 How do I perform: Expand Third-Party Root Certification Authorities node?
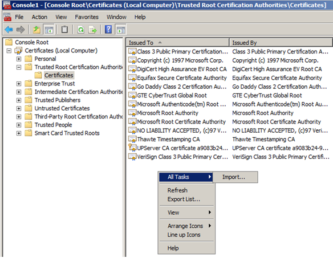(19, 117)
